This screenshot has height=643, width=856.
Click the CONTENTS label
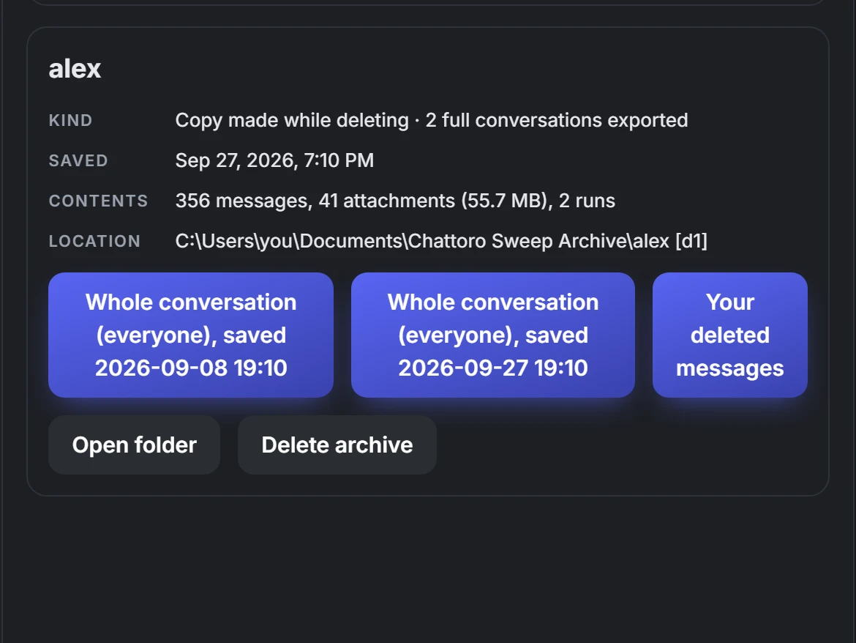click(x=98, y=201)
